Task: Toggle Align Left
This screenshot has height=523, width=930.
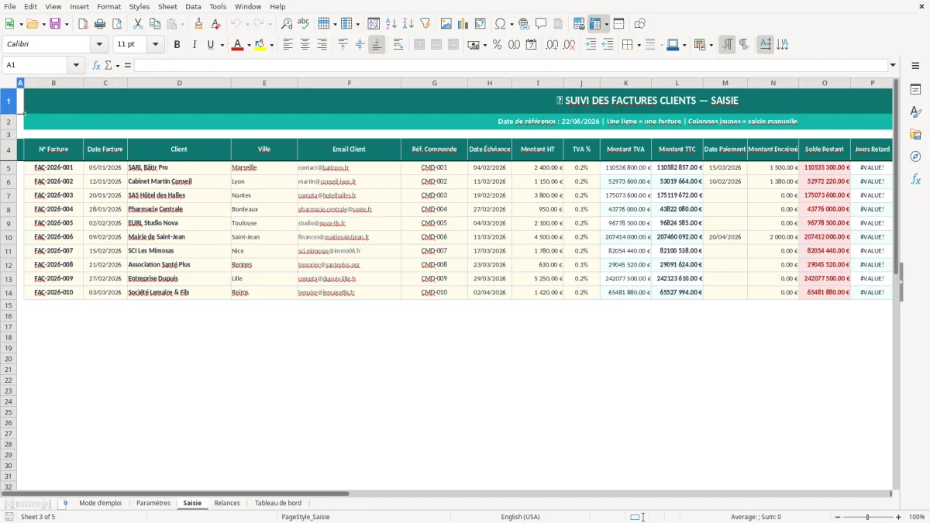Action: coord(288,45)
